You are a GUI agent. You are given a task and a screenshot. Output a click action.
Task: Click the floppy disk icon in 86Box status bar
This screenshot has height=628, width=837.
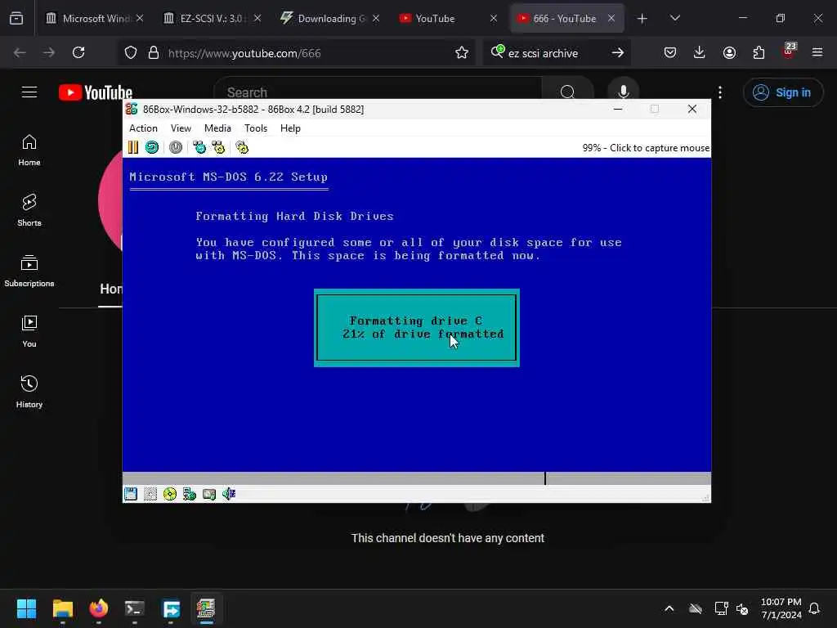point(131,494)
